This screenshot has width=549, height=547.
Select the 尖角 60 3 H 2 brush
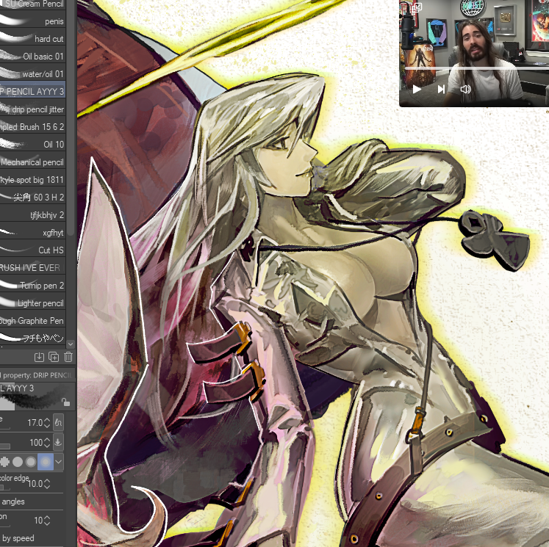point(32,198)
